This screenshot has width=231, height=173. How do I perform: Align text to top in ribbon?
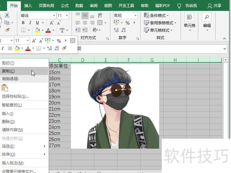coord(78,14)
